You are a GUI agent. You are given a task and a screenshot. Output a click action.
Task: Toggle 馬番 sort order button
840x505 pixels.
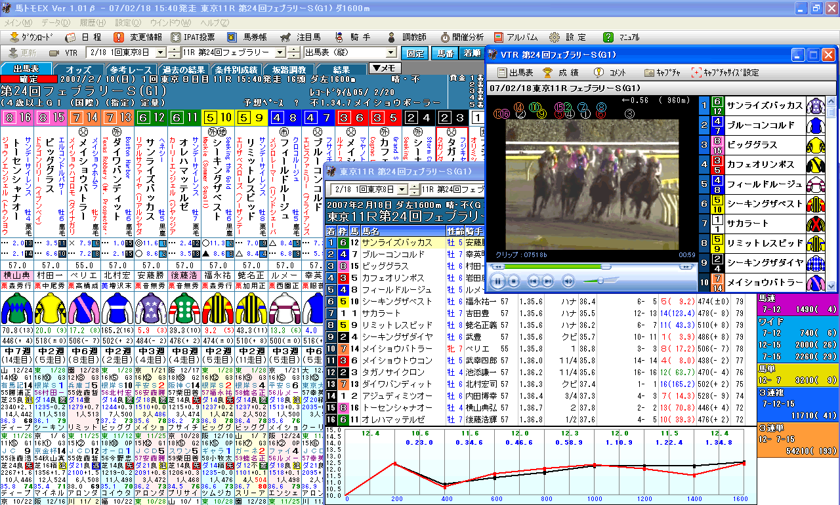point(446,53)
